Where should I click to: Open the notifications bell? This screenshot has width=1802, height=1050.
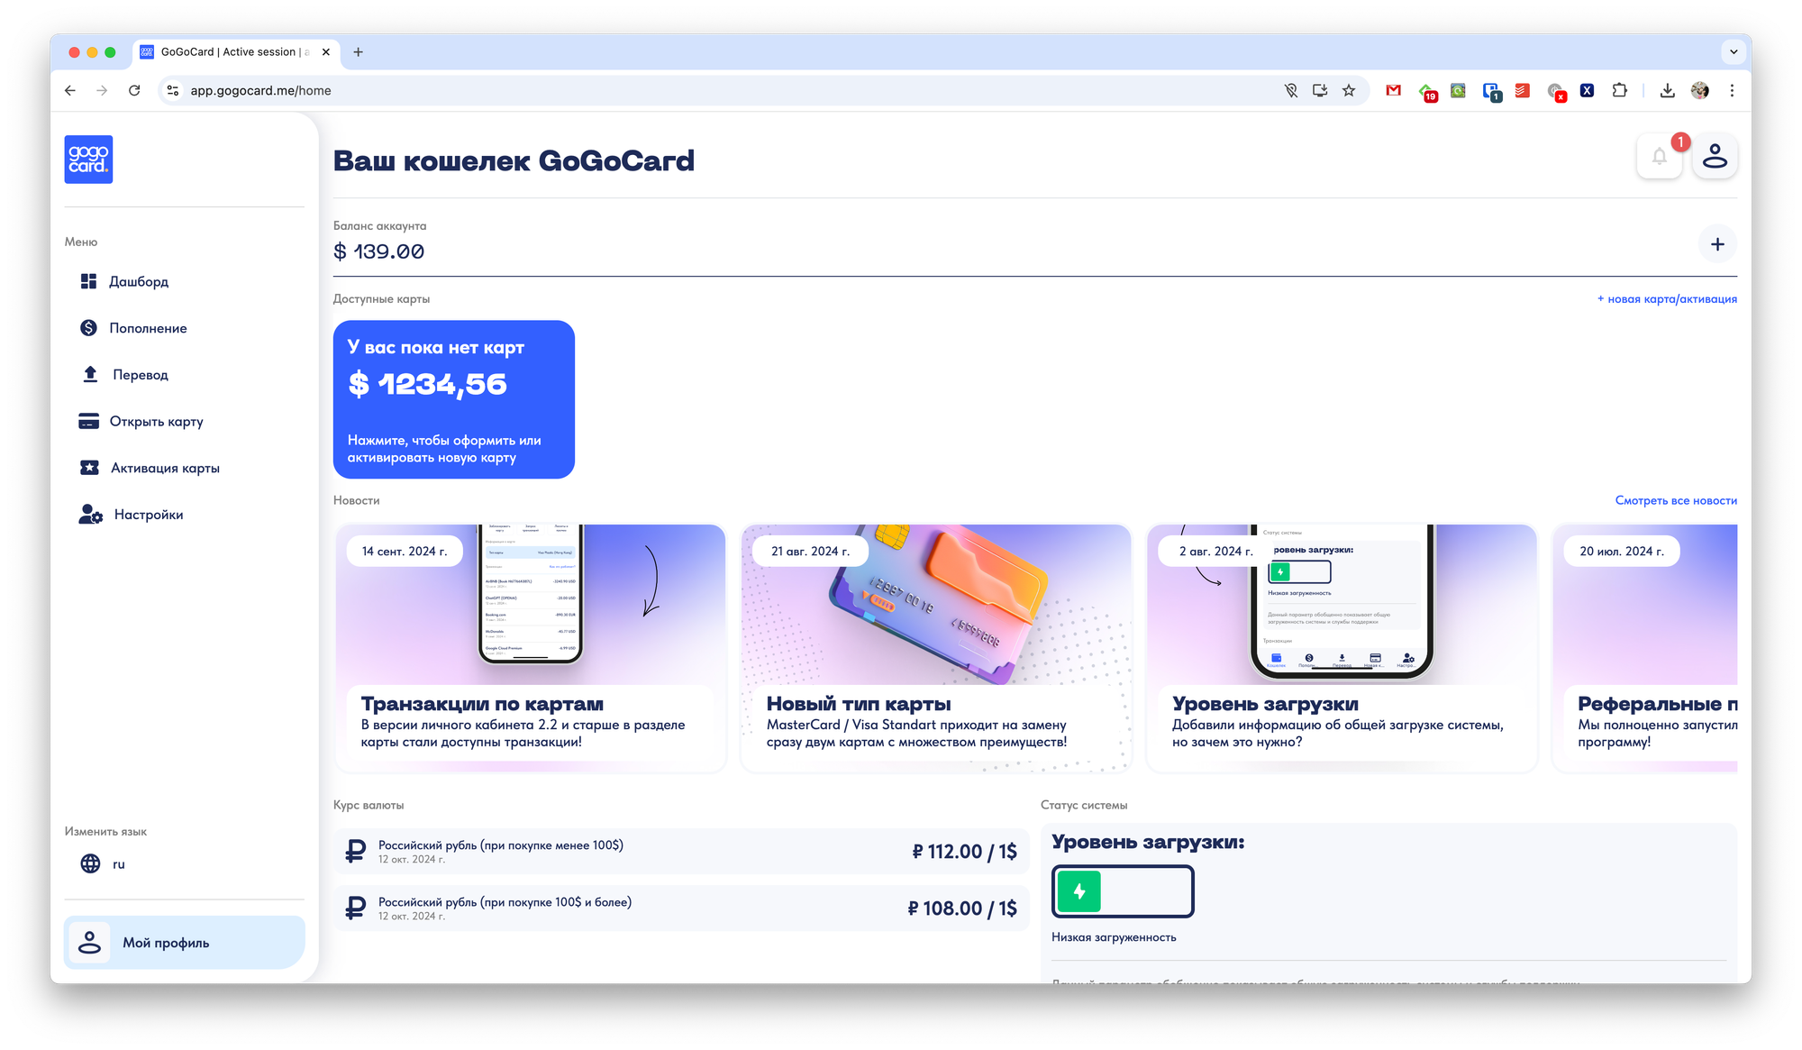(1659, 156)
